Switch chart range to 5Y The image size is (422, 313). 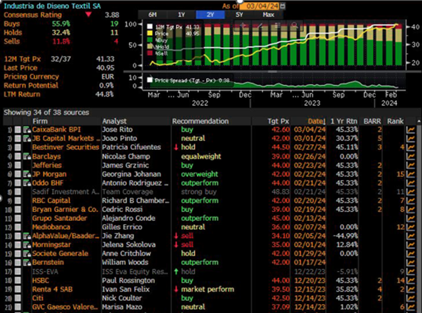pos(239,15)
